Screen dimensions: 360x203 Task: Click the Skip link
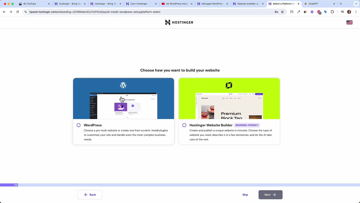pyautogui.click(x=245, y=195)
